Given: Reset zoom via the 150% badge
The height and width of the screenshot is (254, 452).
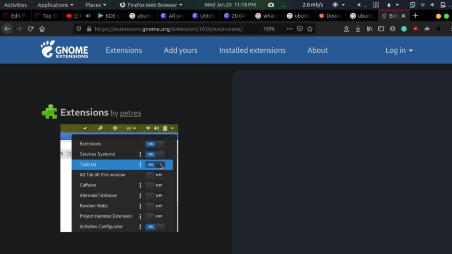Looking at the screenshot, I should [x=269, y=29].
